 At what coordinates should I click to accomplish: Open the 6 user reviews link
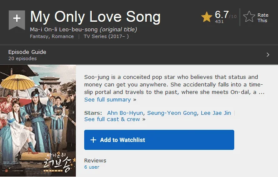tap(92, 167)
